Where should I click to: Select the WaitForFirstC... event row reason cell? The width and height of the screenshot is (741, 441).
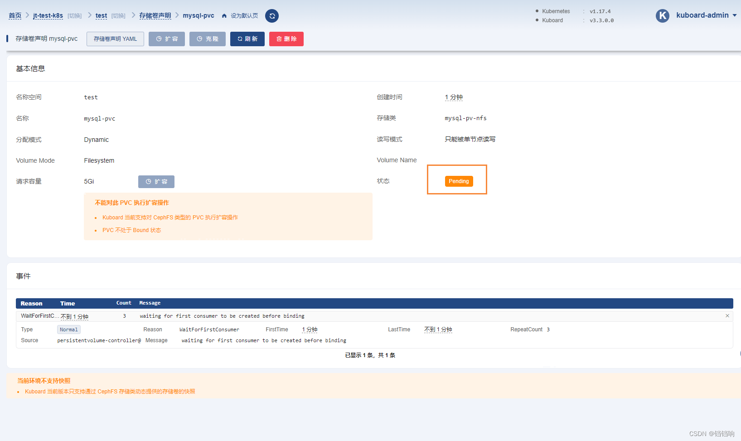pyautogui.click(x=40, y=316)
